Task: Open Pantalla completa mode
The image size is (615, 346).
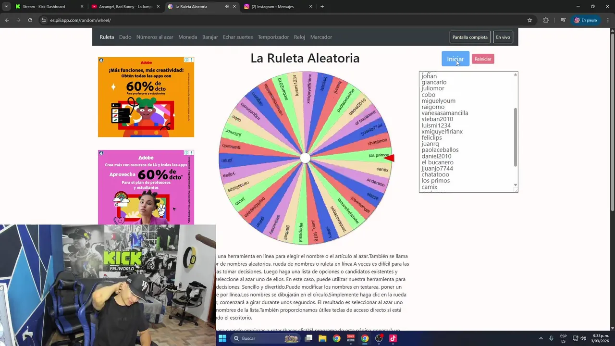Action: click(470, 37)
